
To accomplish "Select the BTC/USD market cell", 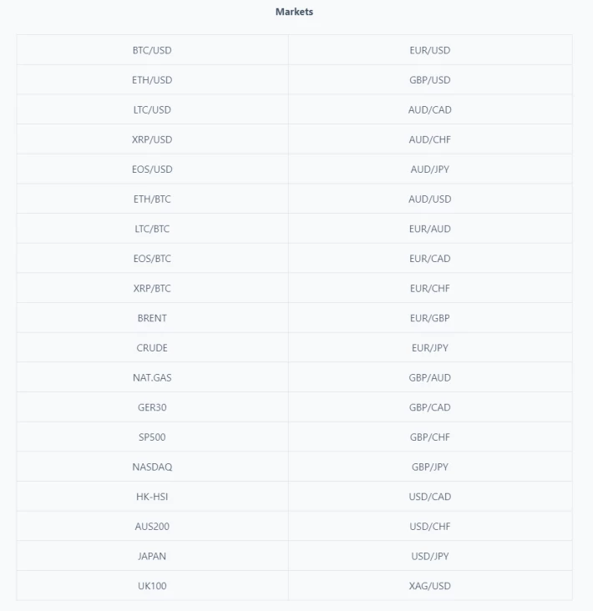I will click(152, 50).
